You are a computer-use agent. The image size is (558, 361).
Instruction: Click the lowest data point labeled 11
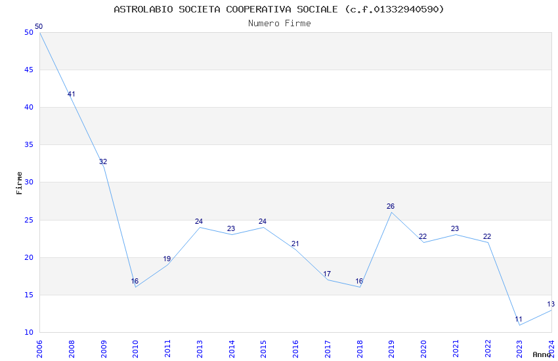click(x=519, y=320)
